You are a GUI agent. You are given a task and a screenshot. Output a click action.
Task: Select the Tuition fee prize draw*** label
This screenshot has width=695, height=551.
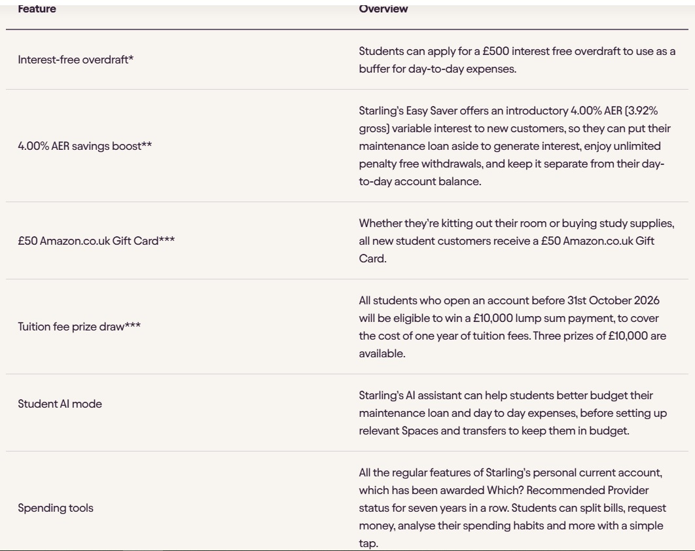[79, 327]
